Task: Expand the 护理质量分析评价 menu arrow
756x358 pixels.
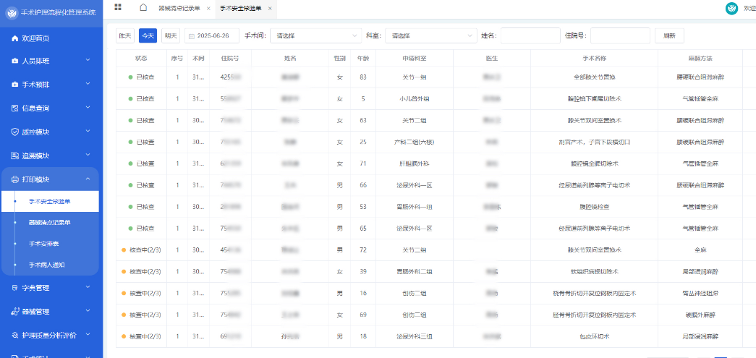Action: click(88, 334)
